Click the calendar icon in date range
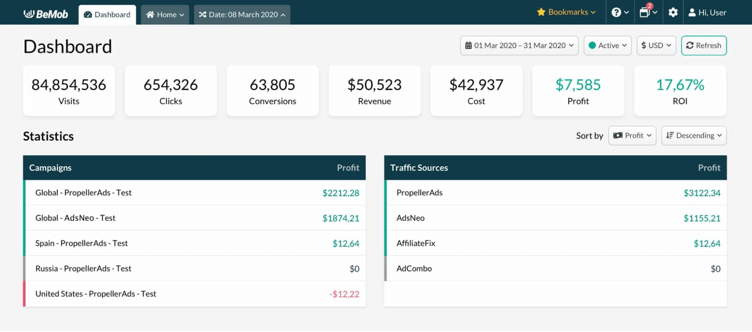This screenshot has height=332, width=752. tap(468, 46)
